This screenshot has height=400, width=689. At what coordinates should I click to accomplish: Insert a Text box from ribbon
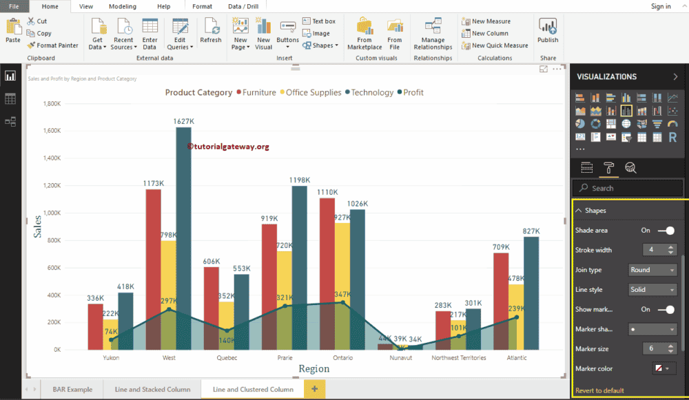[x=318, y=21]
